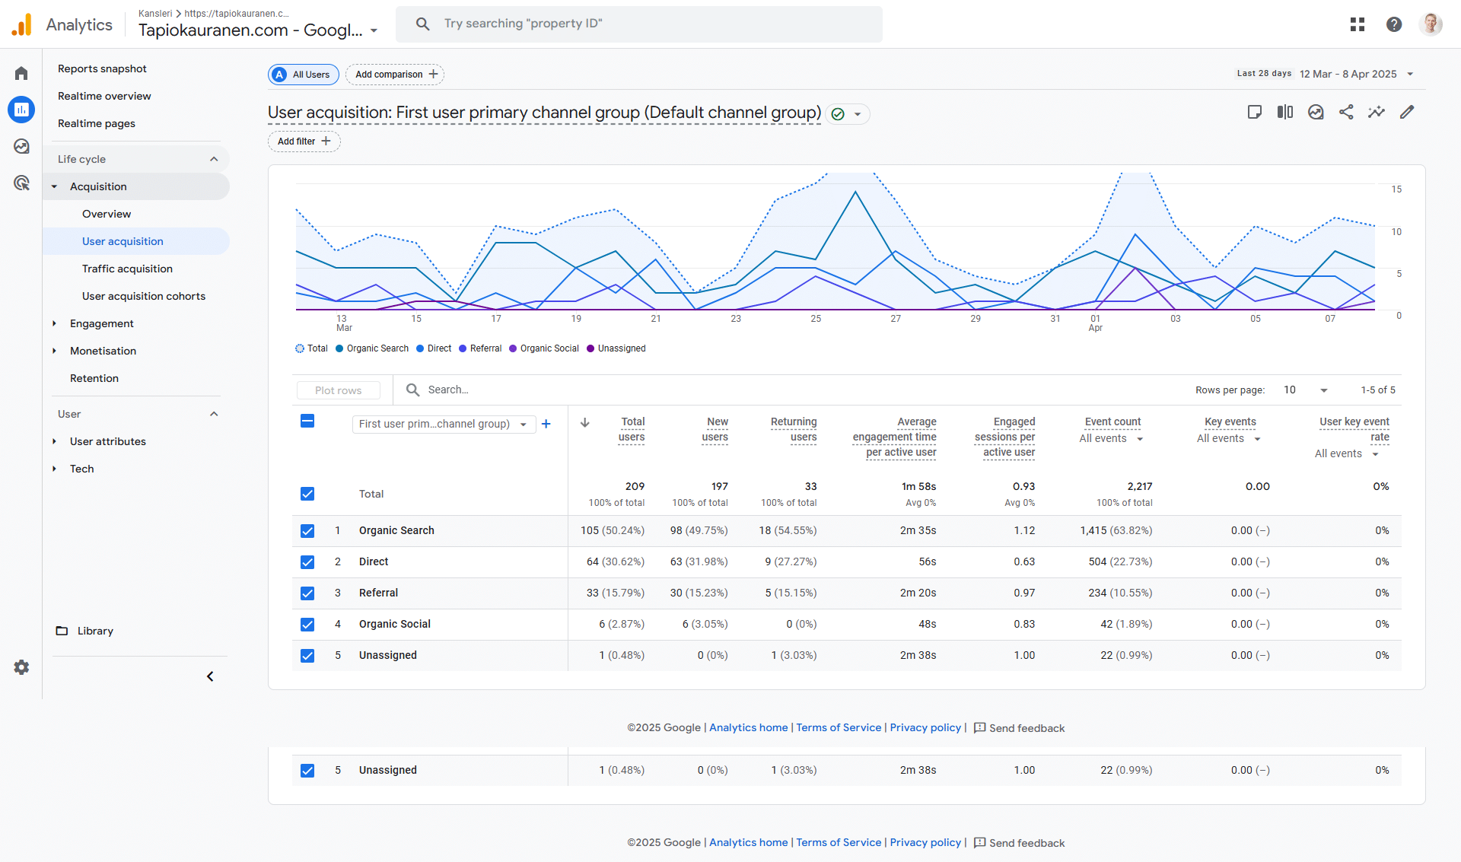Click the Share this report icon
1461x862 pixels.
tap(1346, 112)
